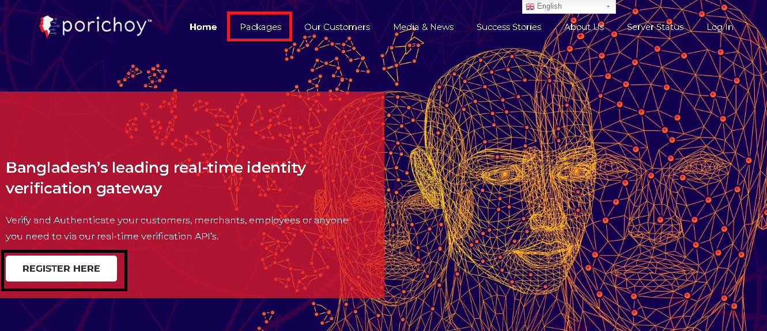Image resolution: width=767 pixels, height=331 pixels.
Task: Go to the Home menu item
Action: (203, 27)
